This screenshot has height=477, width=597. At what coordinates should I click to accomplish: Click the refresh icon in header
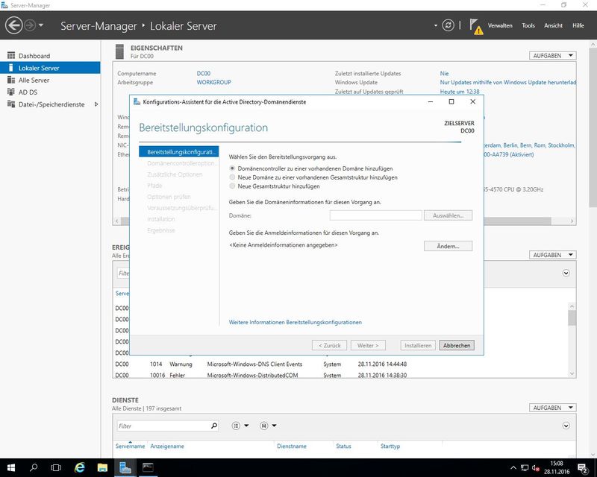click(x=448, y=25)
